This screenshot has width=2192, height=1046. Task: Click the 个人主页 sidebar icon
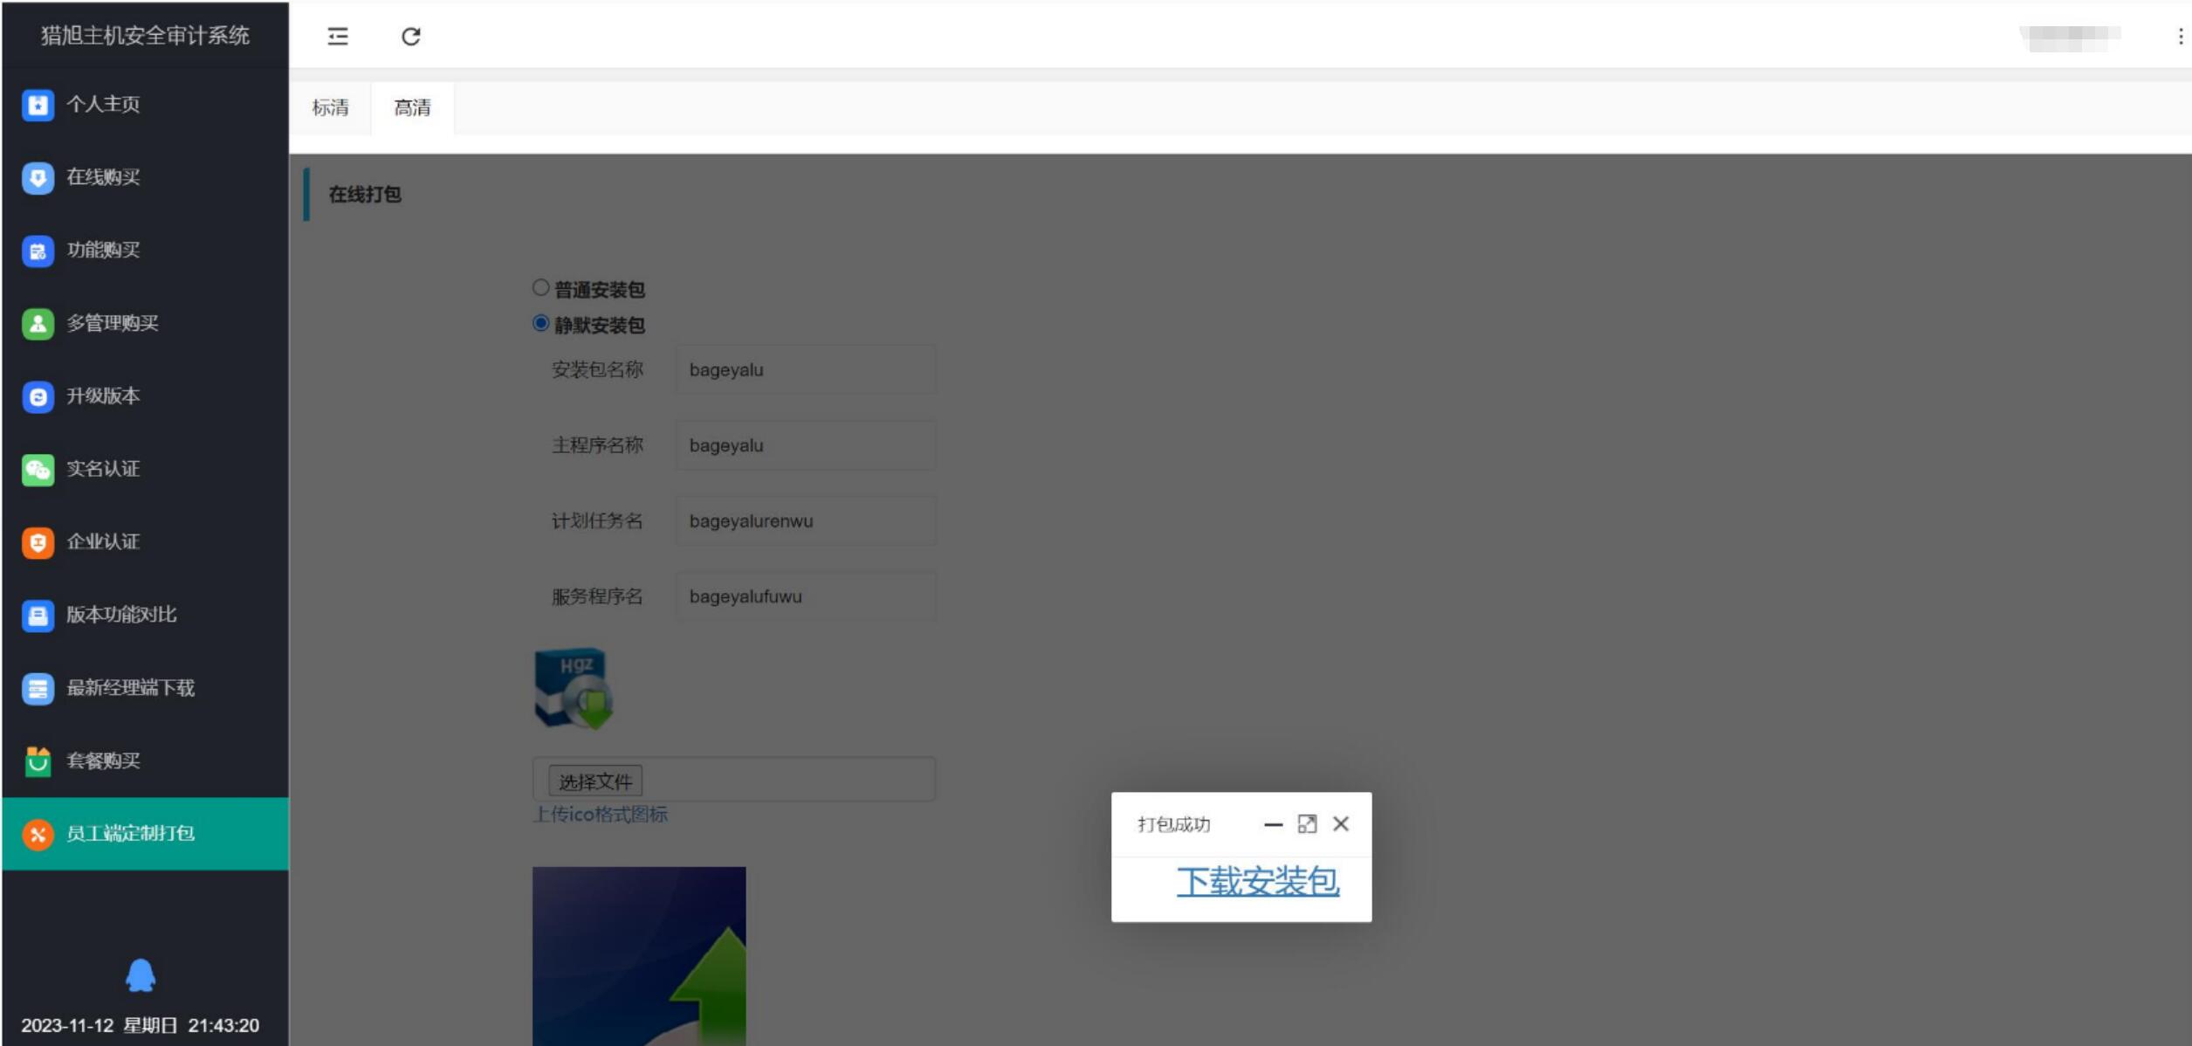(x=38, y=105)
